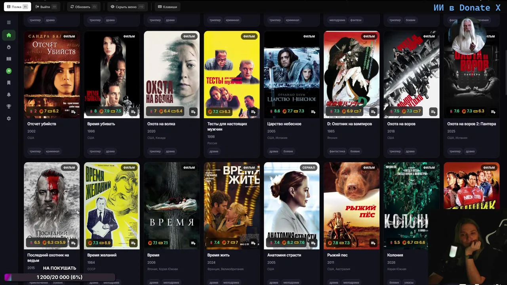Image resolution: width=507 pixels, height=285 pixels.
Task: Open the open-book library icon in sidebar
Action: [x=9, y=59]
